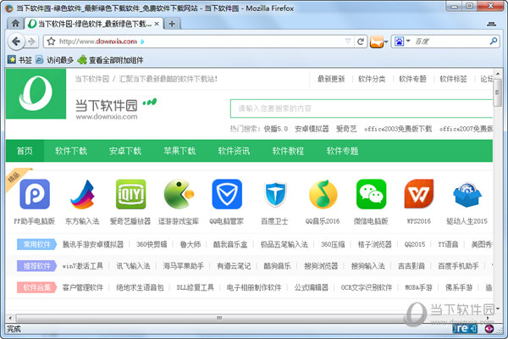The width and height of the screenshot is (508, 339).
Task: Click hot search link 快播5.0
Action: pos(276,129)
